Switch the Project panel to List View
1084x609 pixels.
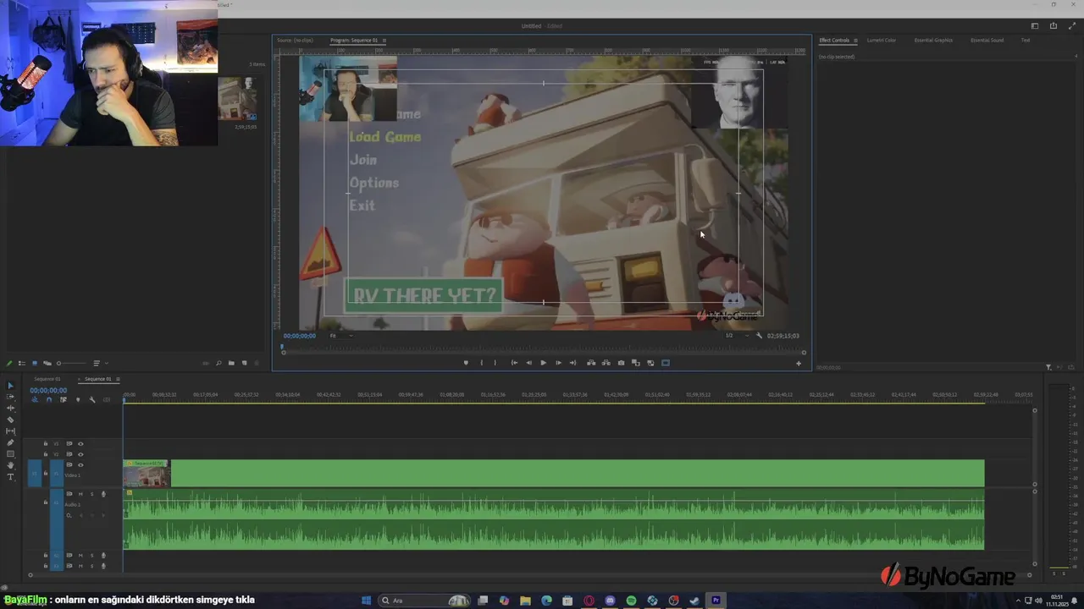pos(22,364)
